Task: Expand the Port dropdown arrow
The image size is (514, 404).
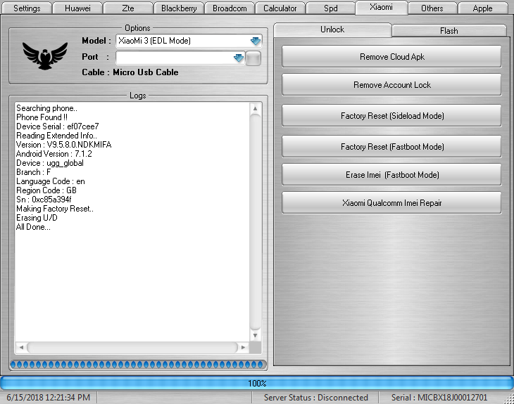Action: pos(238,58)
